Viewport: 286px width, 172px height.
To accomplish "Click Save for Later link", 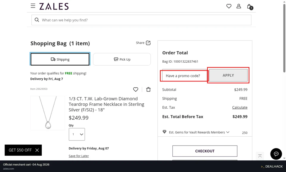I will point(79,156).
